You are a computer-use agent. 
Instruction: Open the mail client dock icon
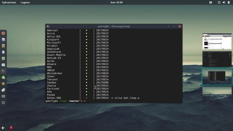click(3, 40)
